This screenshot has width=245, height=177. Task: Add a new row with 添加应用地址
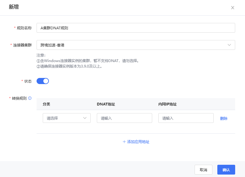point(138,142)
